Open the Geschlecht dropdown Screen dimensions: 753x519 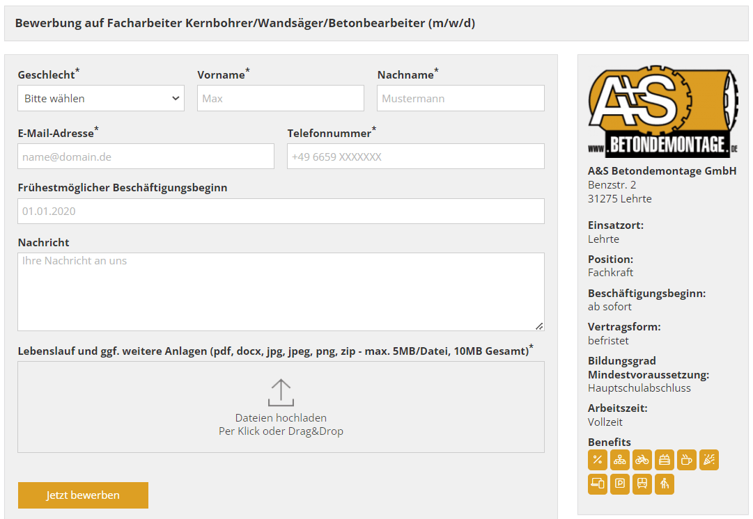coord(101,99)
